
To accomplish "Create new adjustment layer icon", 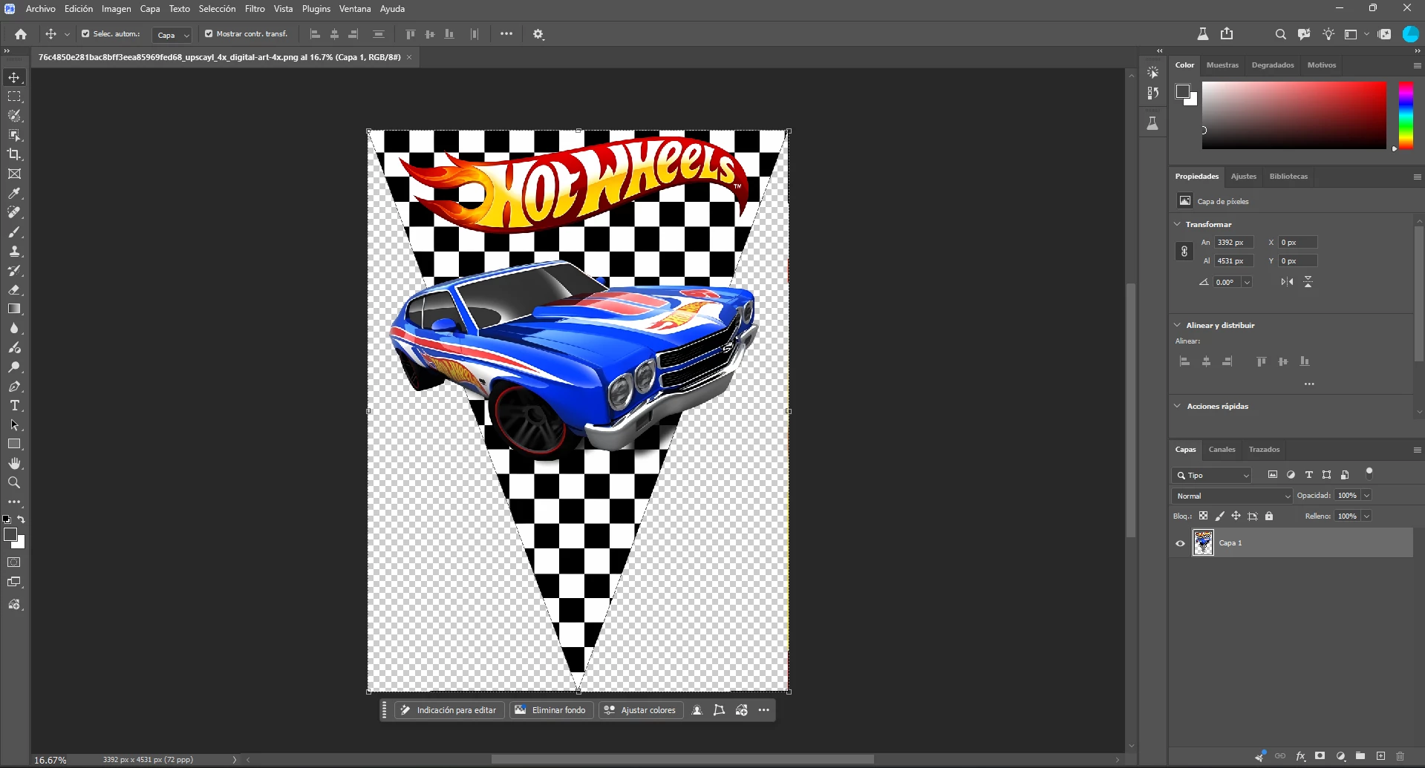I will click(x=1340, y=756).
